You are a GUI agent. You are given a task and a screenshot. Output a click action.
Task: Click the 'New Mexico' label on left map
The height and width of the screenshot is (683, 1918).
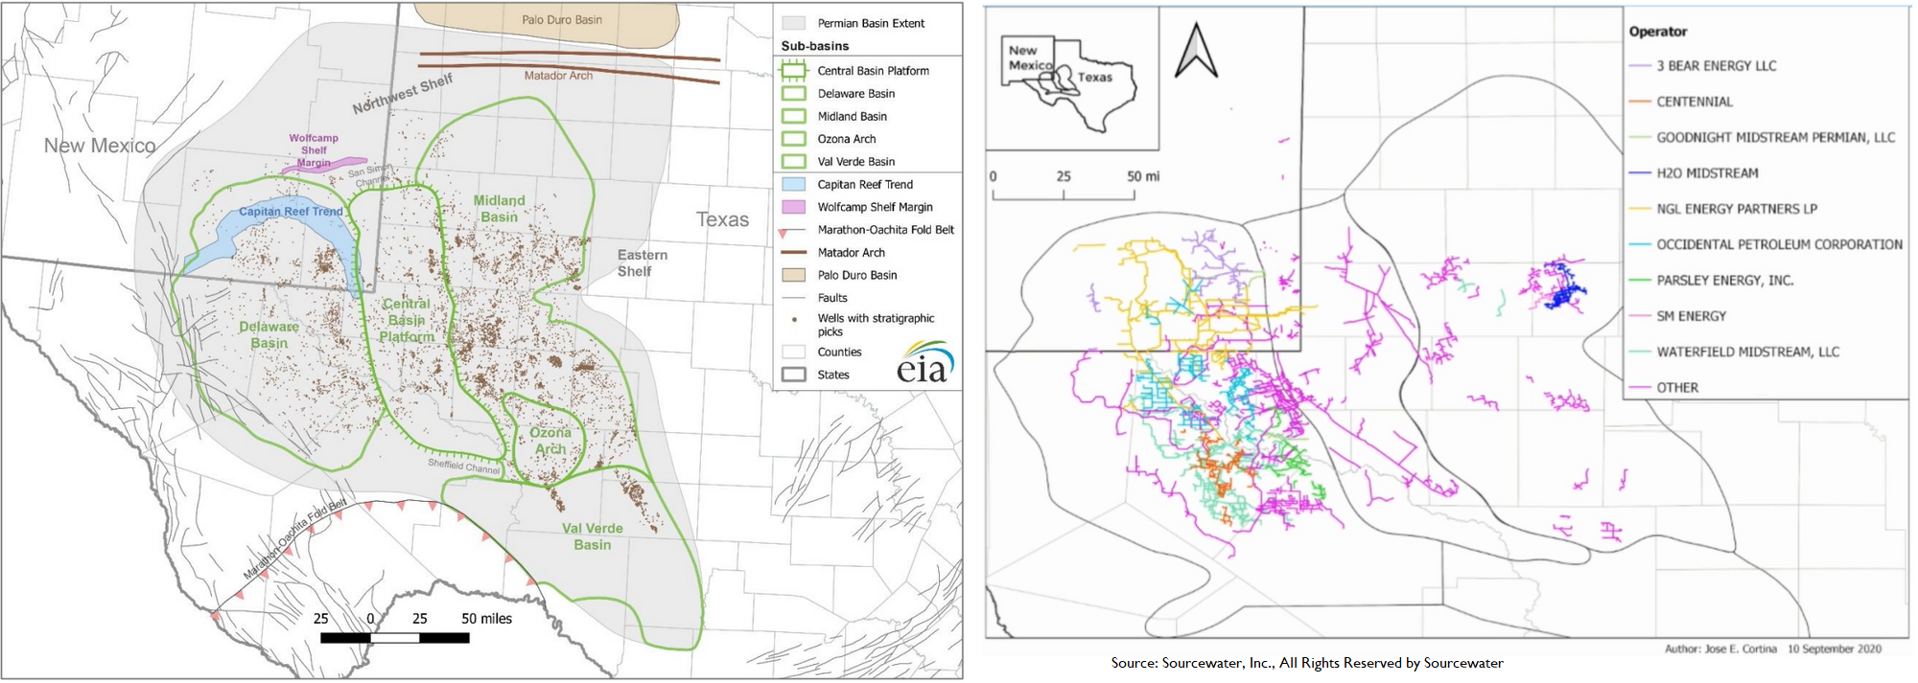pos(100,146)
